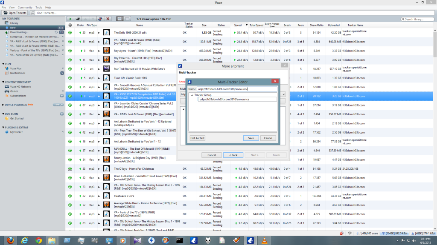This screenshot has height=245, width=437.
Task: Open the File menu
Action: click(x=3, y=8)
